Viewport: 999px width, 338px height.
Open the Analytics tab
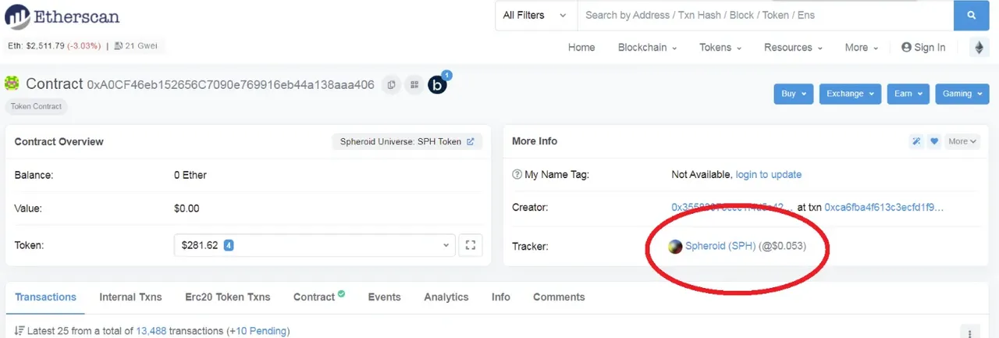446,297
